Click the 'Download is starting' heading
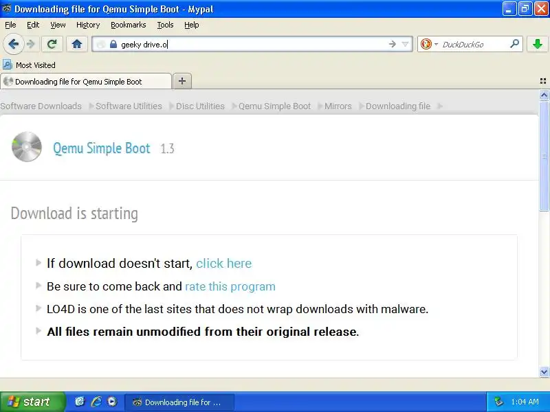This screenshot has width=550, height=412. (74, 213)
